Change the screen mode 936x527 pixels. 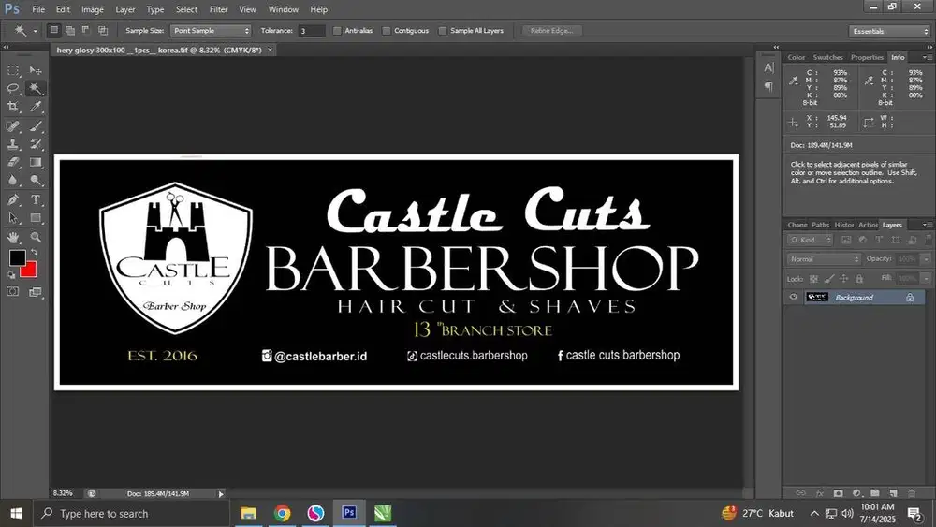coord(36,291)
